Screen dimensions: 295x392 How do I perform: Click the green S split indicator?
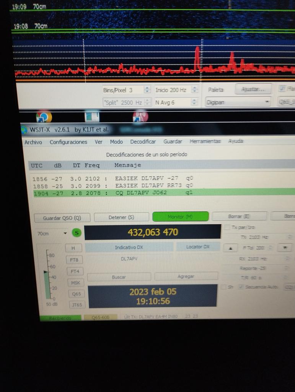(77, 233)
